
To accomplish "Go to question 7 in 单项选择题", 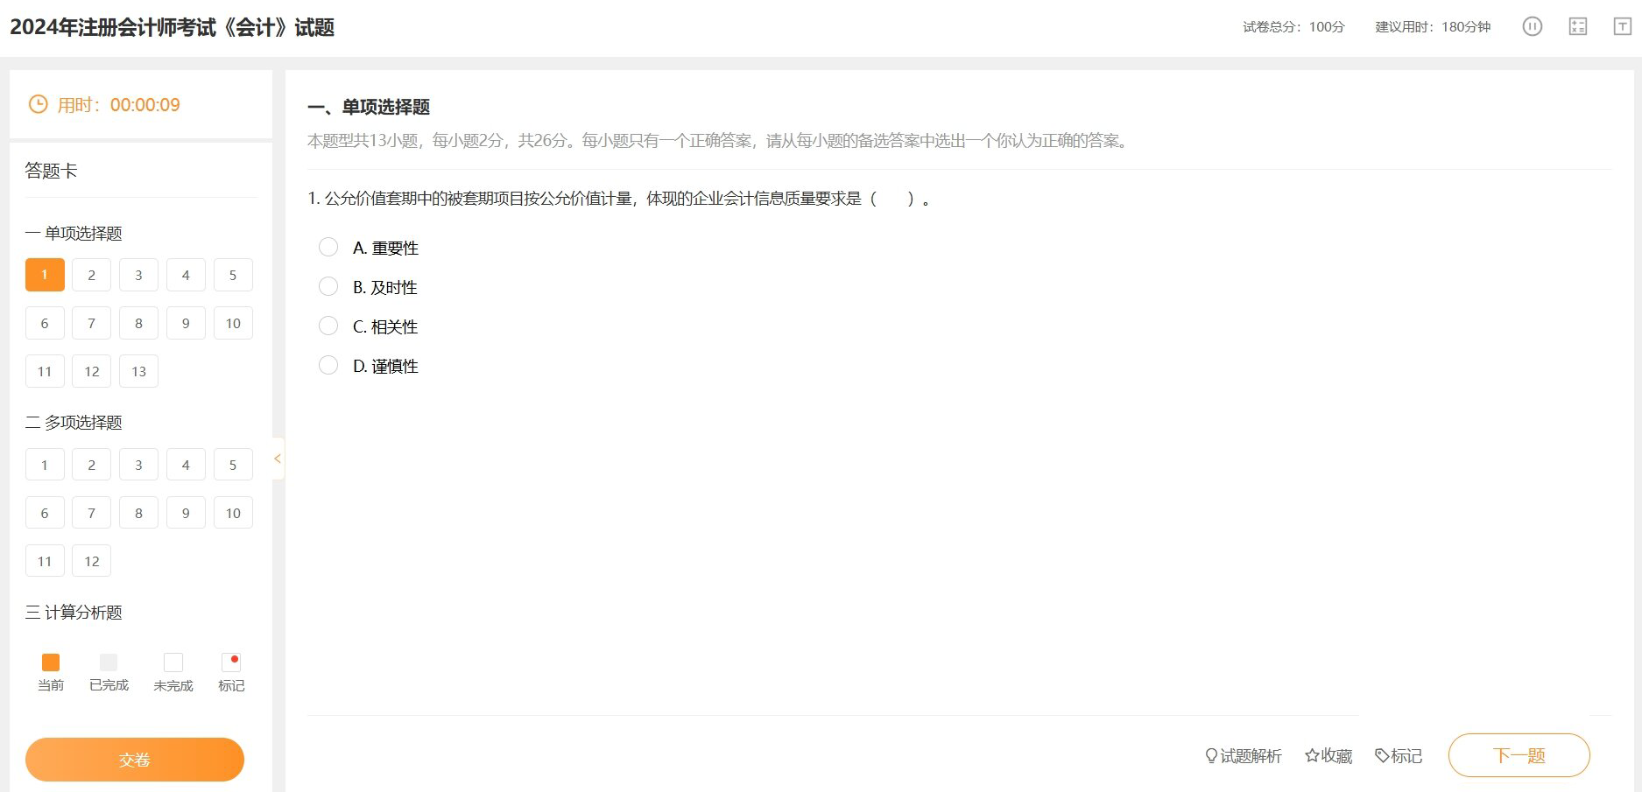I will click(x=92, y=323).
